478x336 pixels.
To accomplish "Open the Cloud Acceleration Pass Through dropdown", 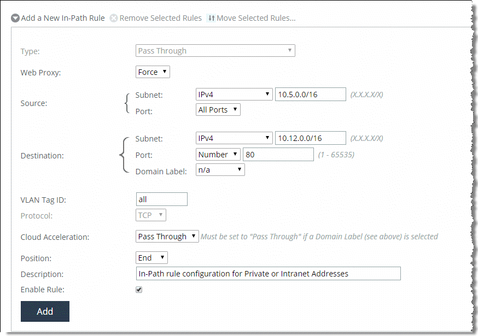I will coord(167,237).
